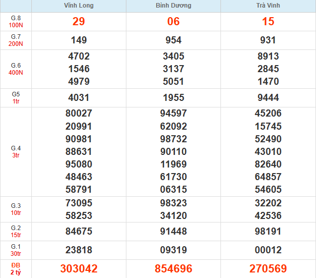Click the G.6 number 3137

[x=173, y=69]
